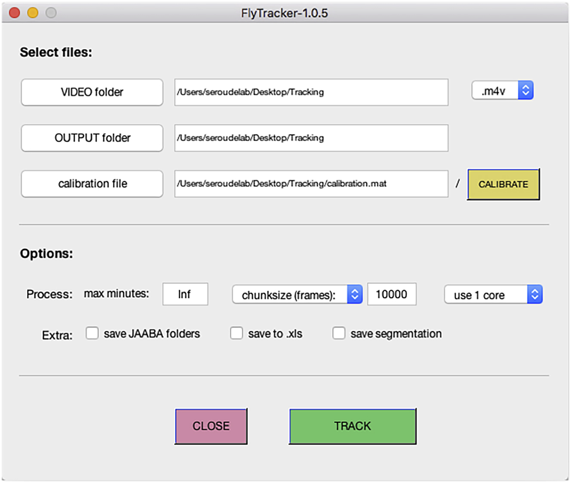
Task: Toggle the save segmentation checkbox
Action: (x=339, y=333)
